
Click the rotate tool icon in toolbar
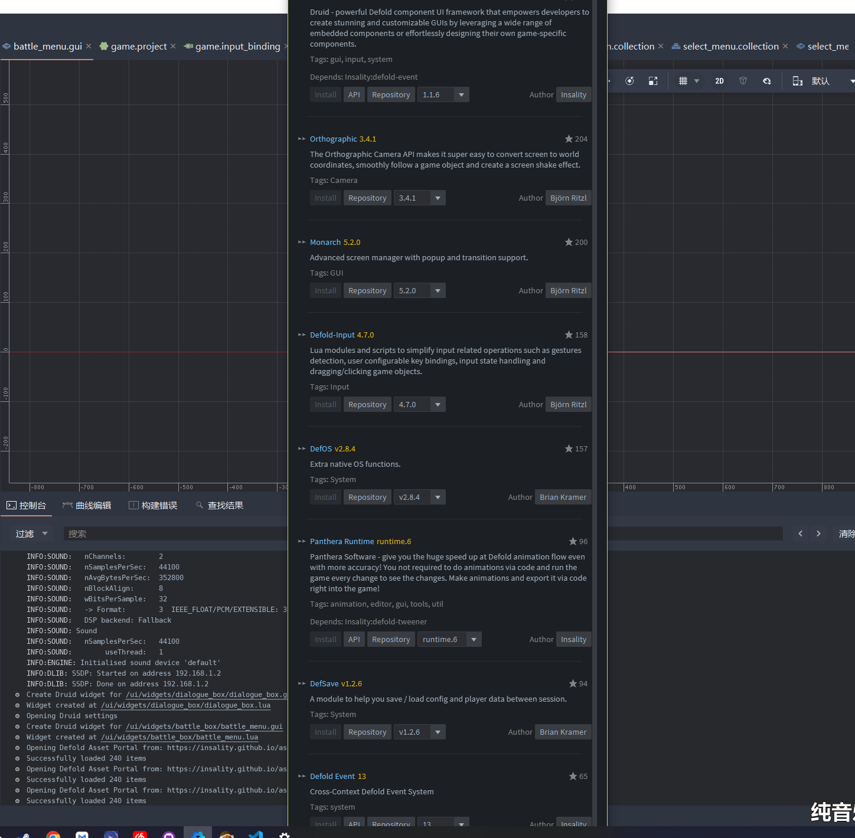(x=629, y=81)
